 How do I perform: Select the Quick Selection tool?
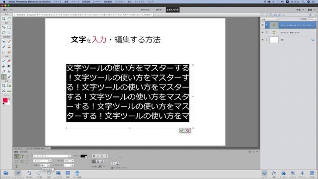[9, 32]
